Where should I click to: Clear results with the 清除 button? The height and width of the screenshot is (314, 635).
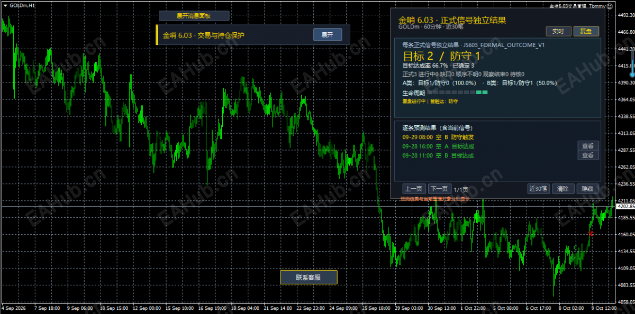(x=563, y=189)
